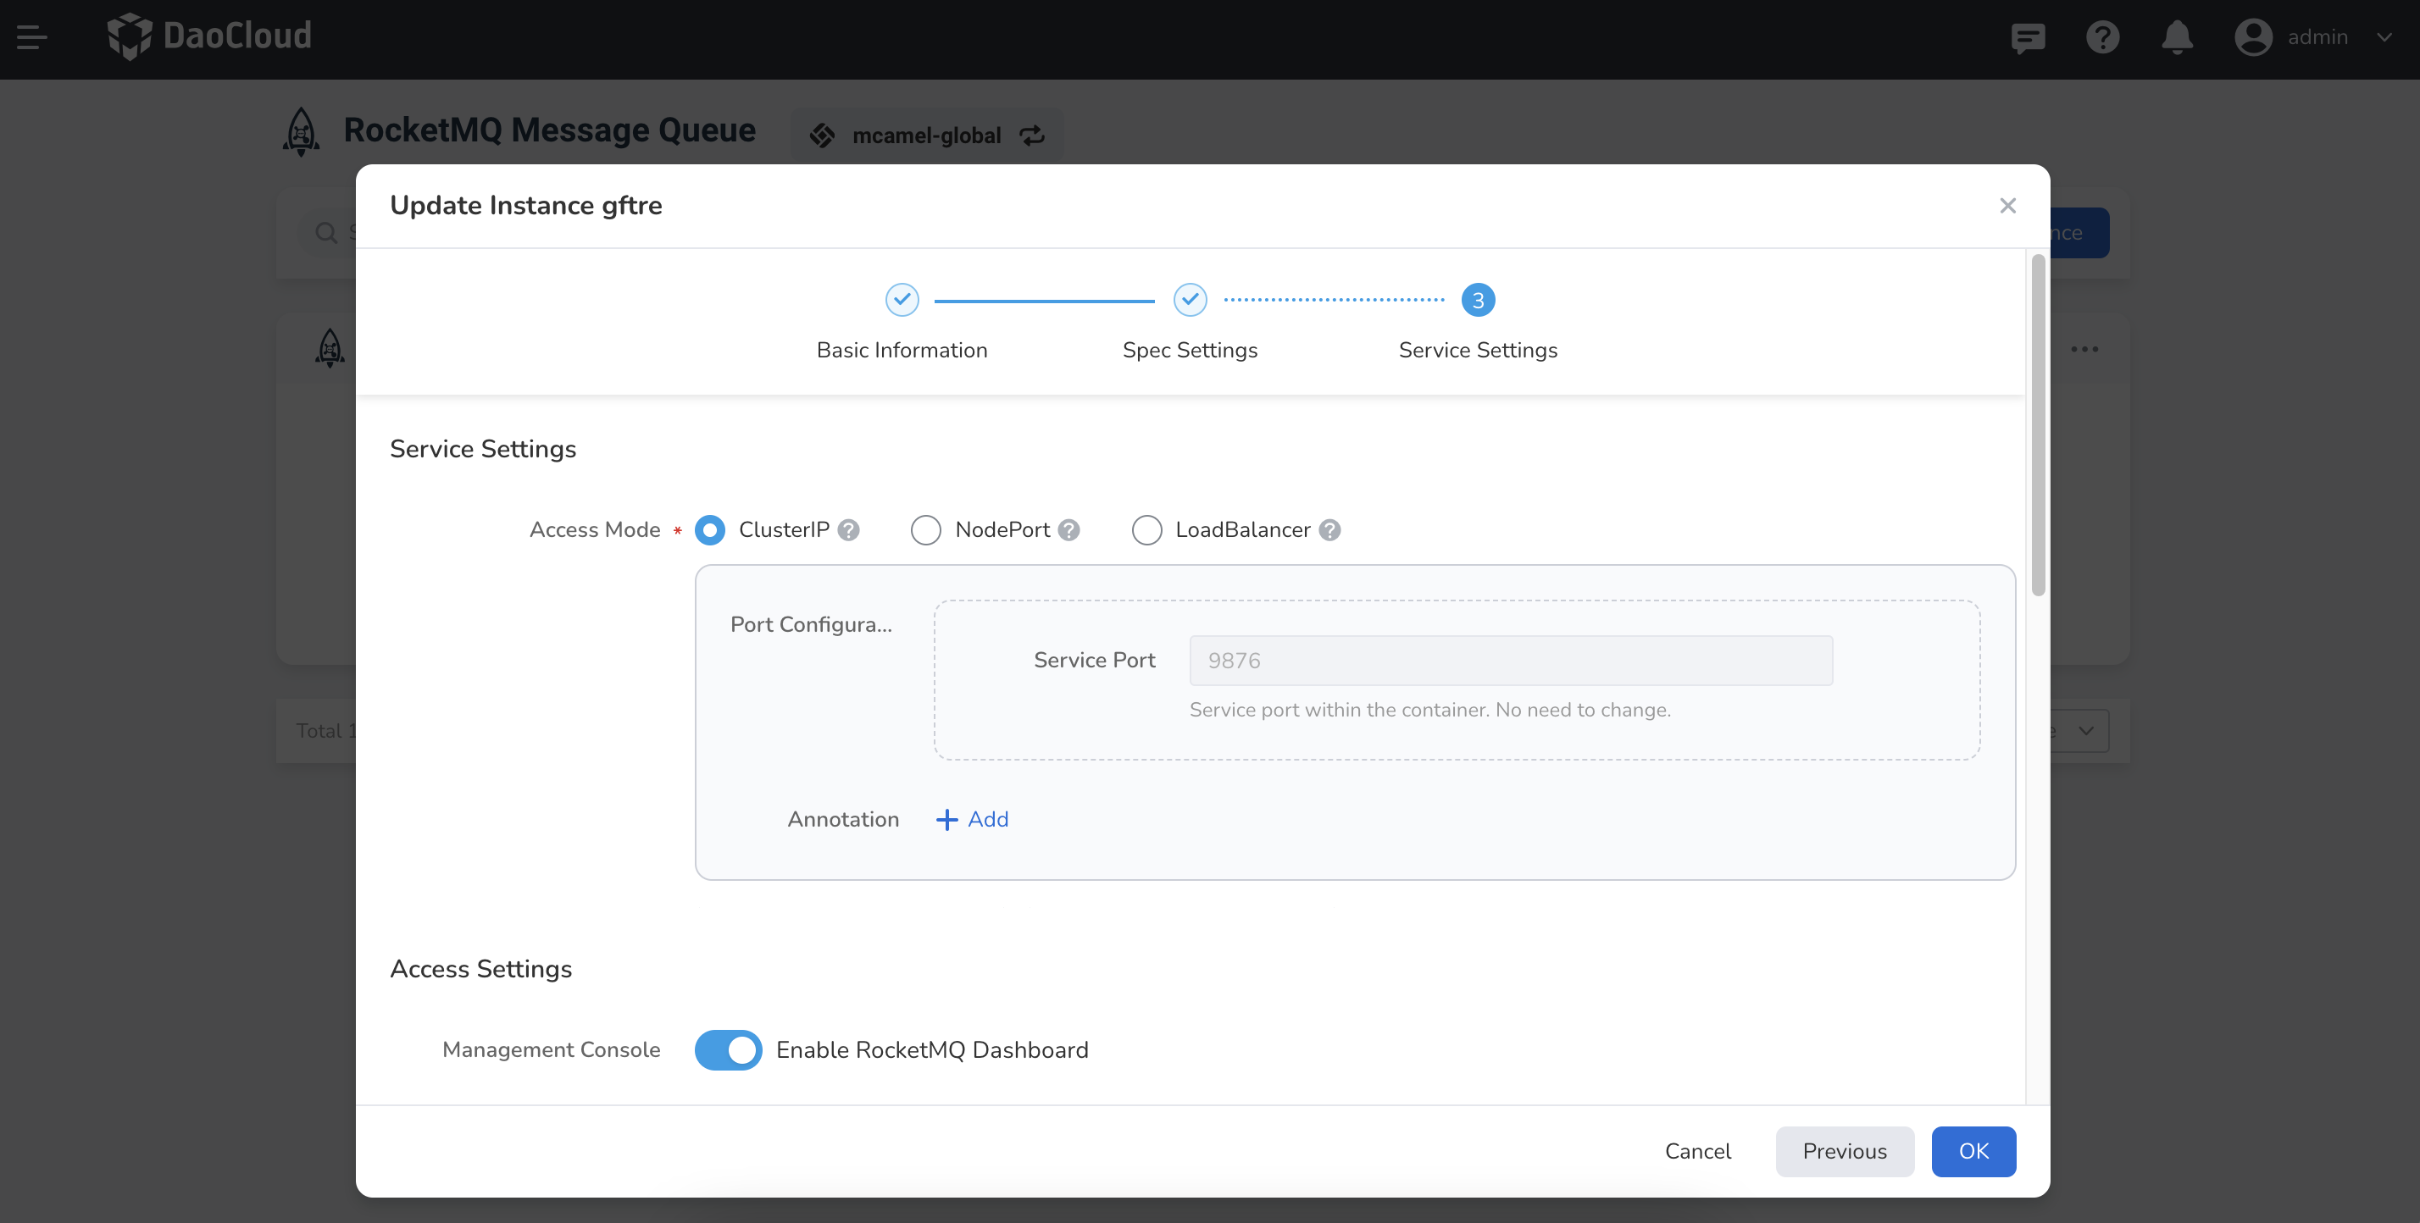This screenshot has width=2420, height=1223.
Task: Select the ClusterIP access mode
Action: (710, 530)
